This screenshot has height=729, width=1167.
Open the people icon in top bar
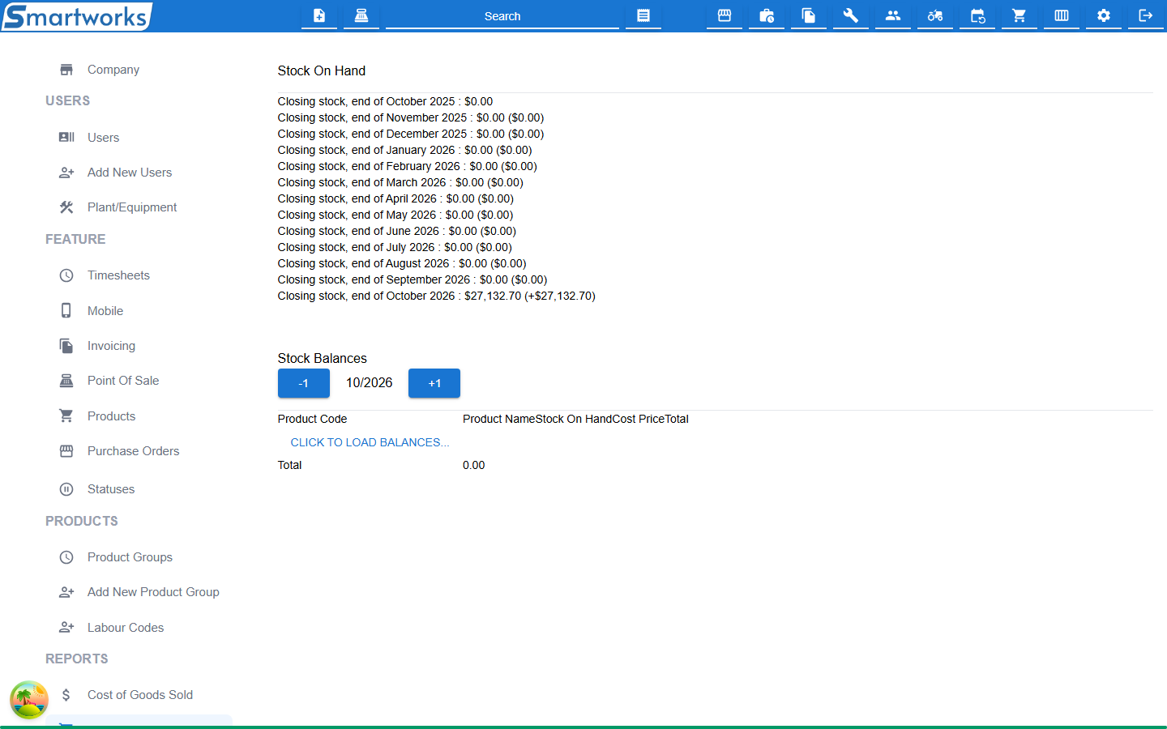pos(893,15)
